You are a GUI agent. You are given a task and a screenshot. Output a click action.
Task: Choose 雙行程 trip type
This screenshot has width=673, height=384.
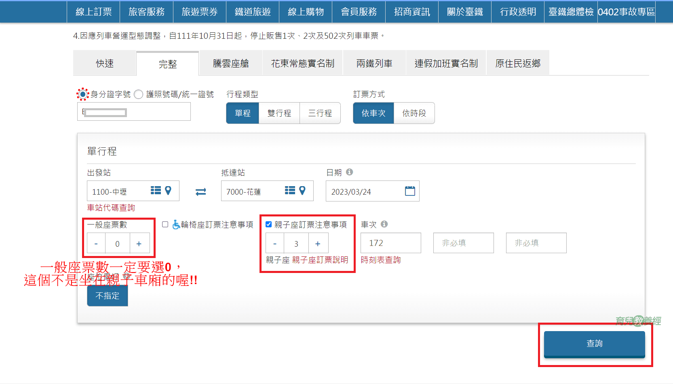[279, 113]
